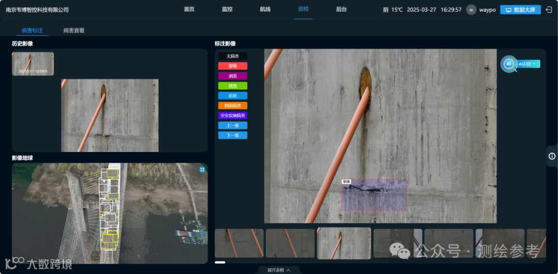Mark image as 无病害
The width and height of the screenshot is (558, 274).
[233, 56]
